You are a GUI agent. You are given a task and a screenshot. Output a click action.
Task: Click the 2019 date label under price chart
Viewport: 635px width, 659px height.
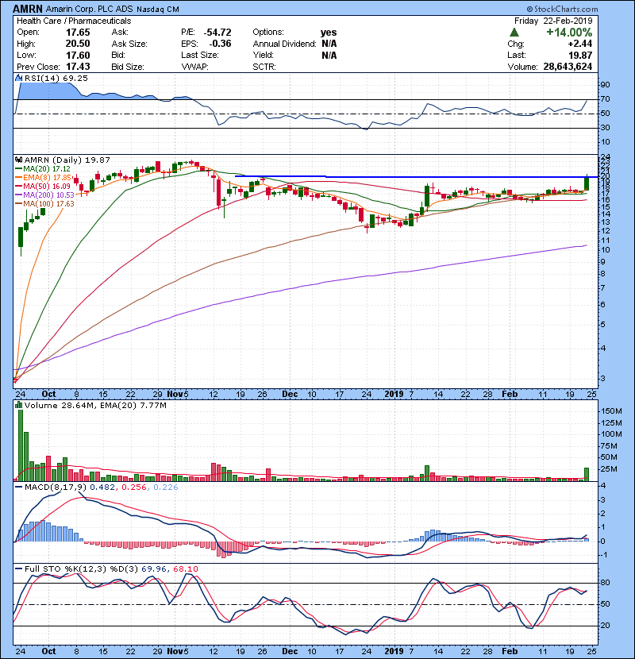(394, 394)
